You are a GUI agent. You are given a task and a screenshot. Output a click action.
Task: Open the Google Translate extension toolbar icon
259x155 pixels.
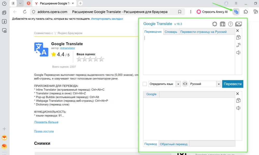pyautogui.click(x=236, y=12)
